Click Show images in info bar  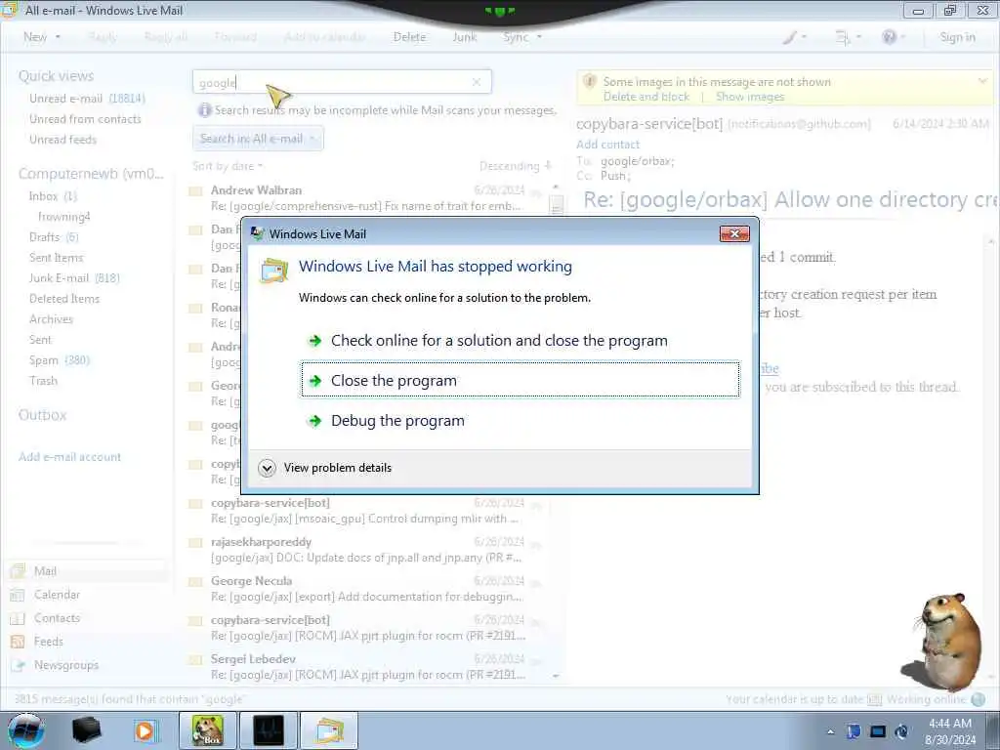750,97
